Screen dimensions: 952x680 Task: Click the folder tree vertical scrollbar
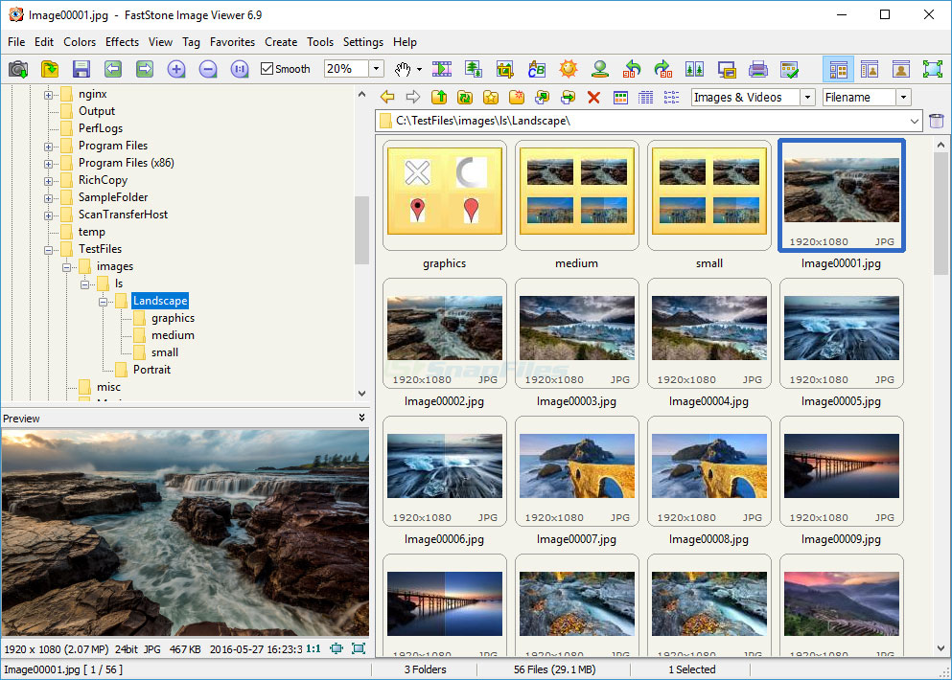[x=361, y=230]
